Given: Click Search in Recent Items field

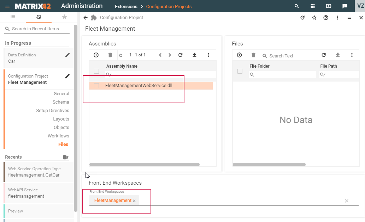Looking at the screenshot, I should tap(37, 29).
